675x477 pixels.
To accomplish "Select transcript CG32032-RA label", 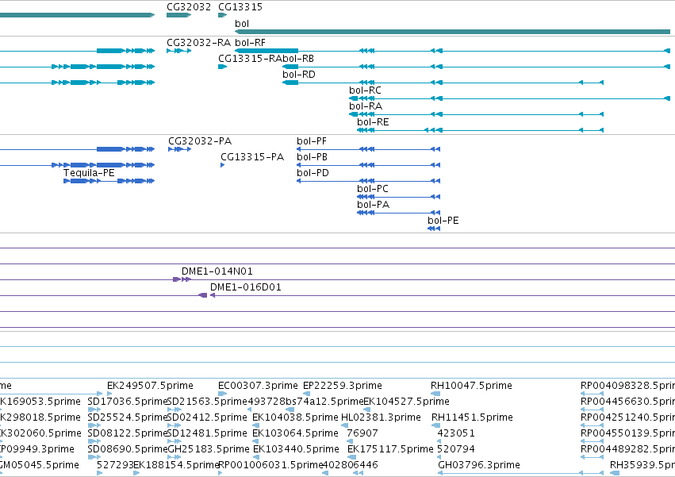I will (x=199, y=43).
